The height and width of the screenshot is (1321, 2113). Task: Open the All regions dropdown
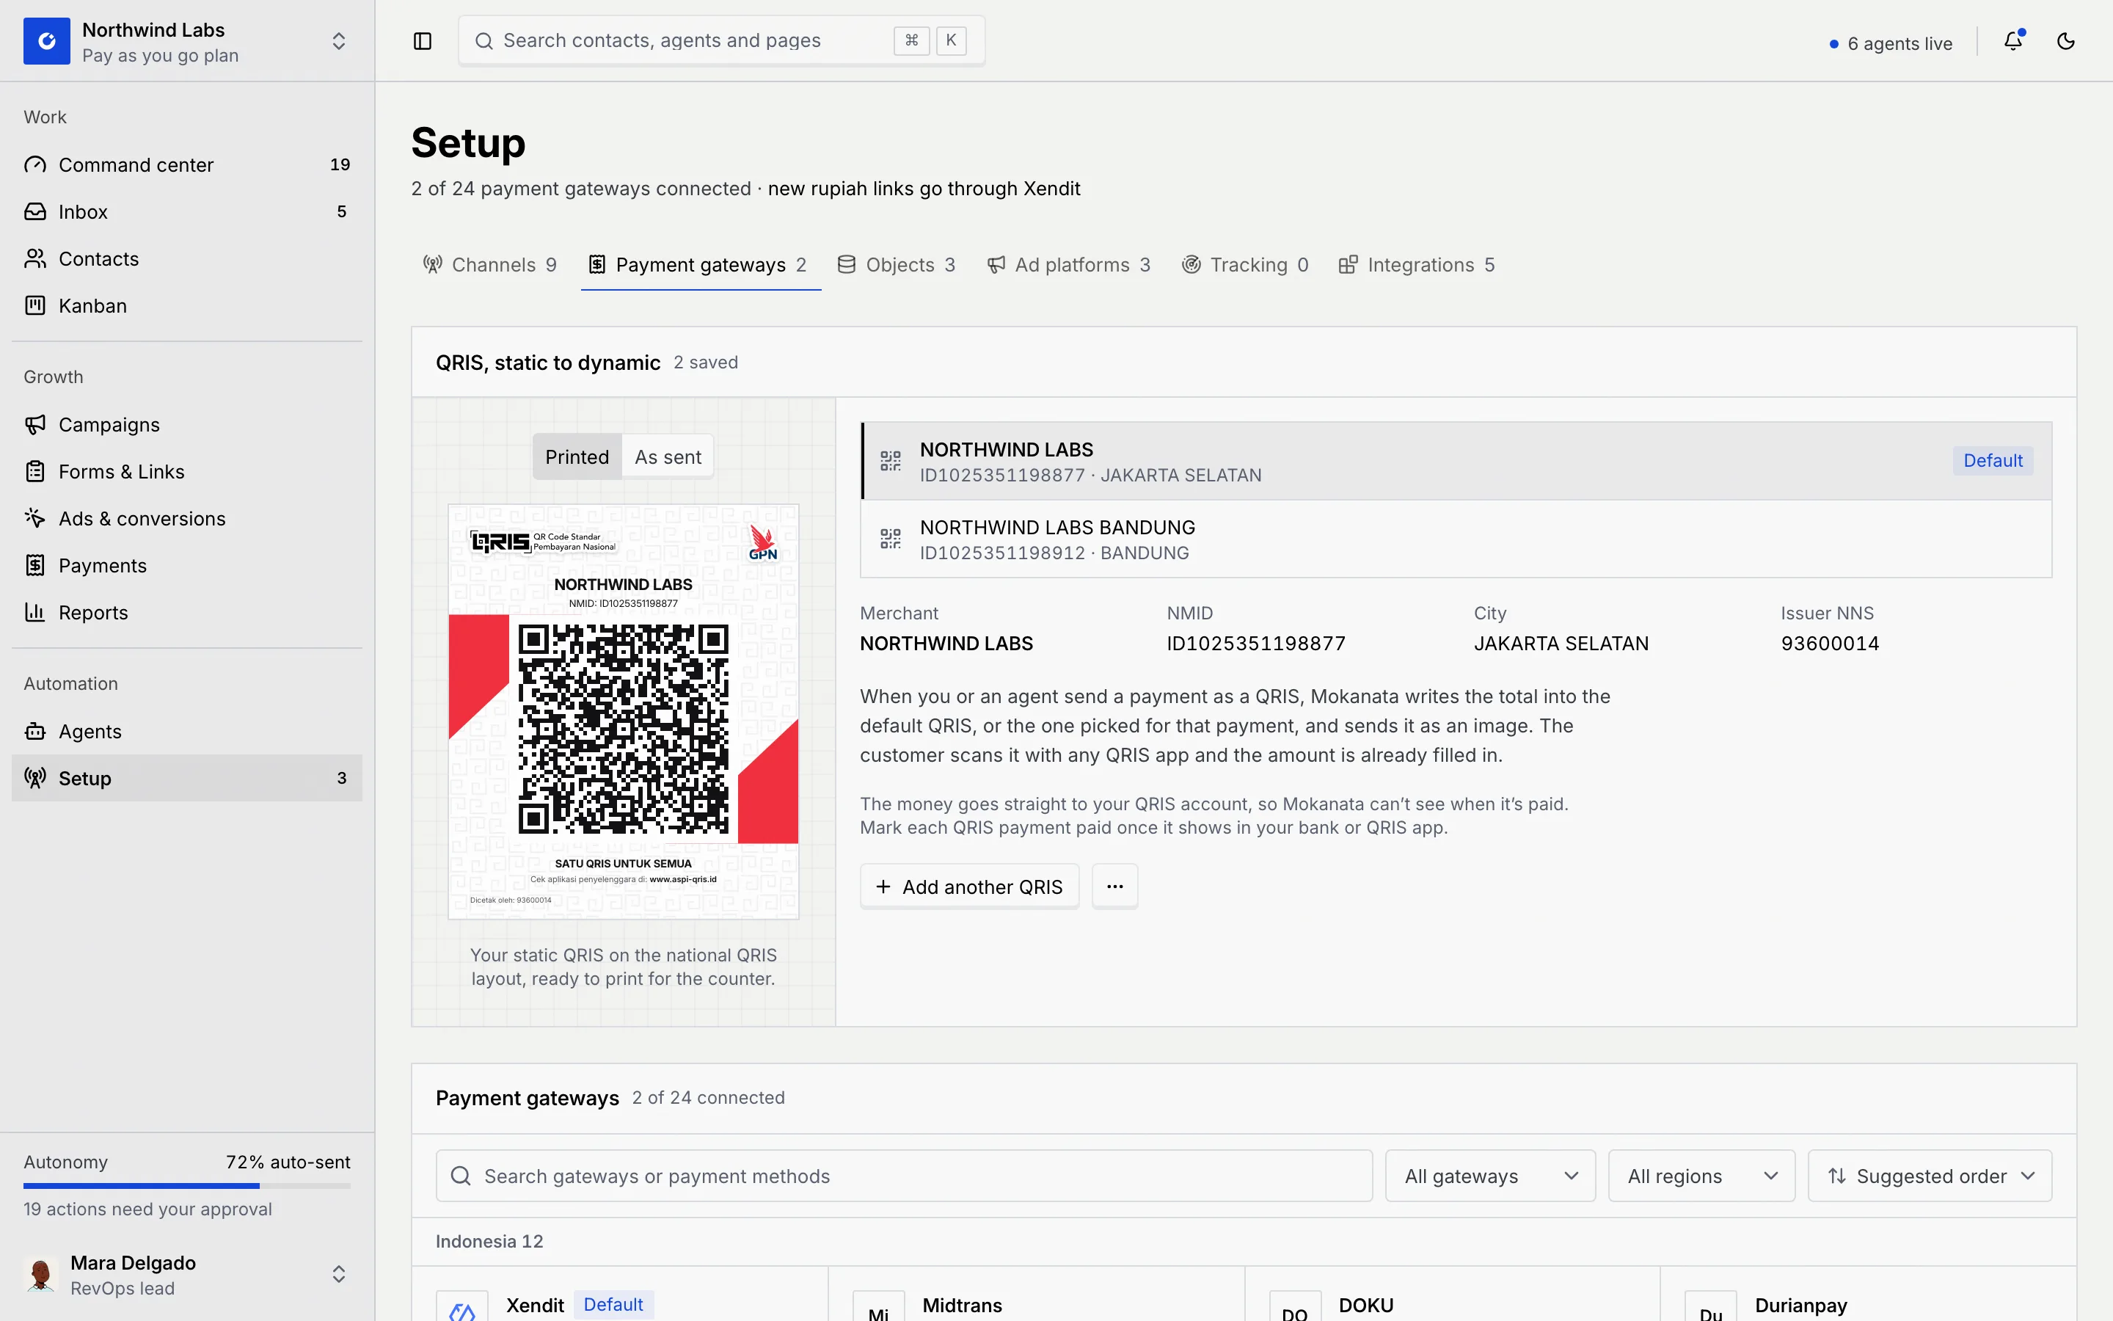[1701, 1176]
